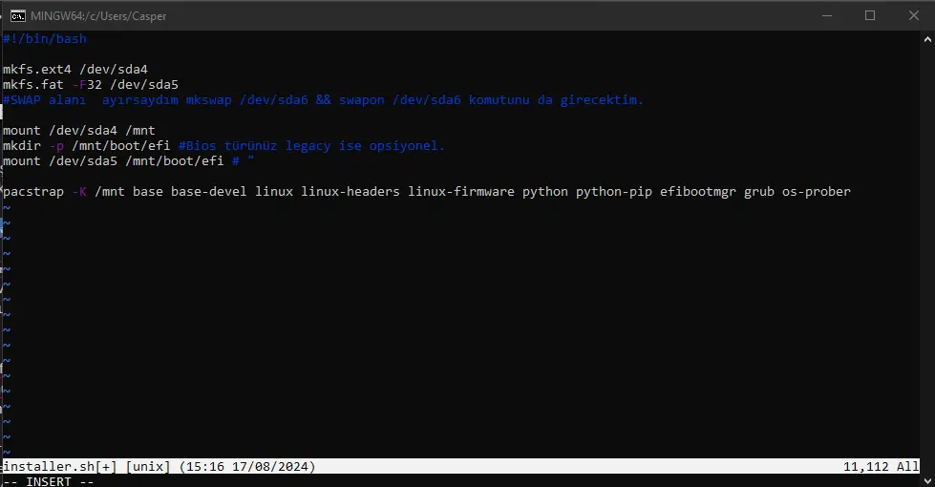Click 'efibootmgr' package name
The width and height of the screenshot is (935, 487).
tap(698, 192)
